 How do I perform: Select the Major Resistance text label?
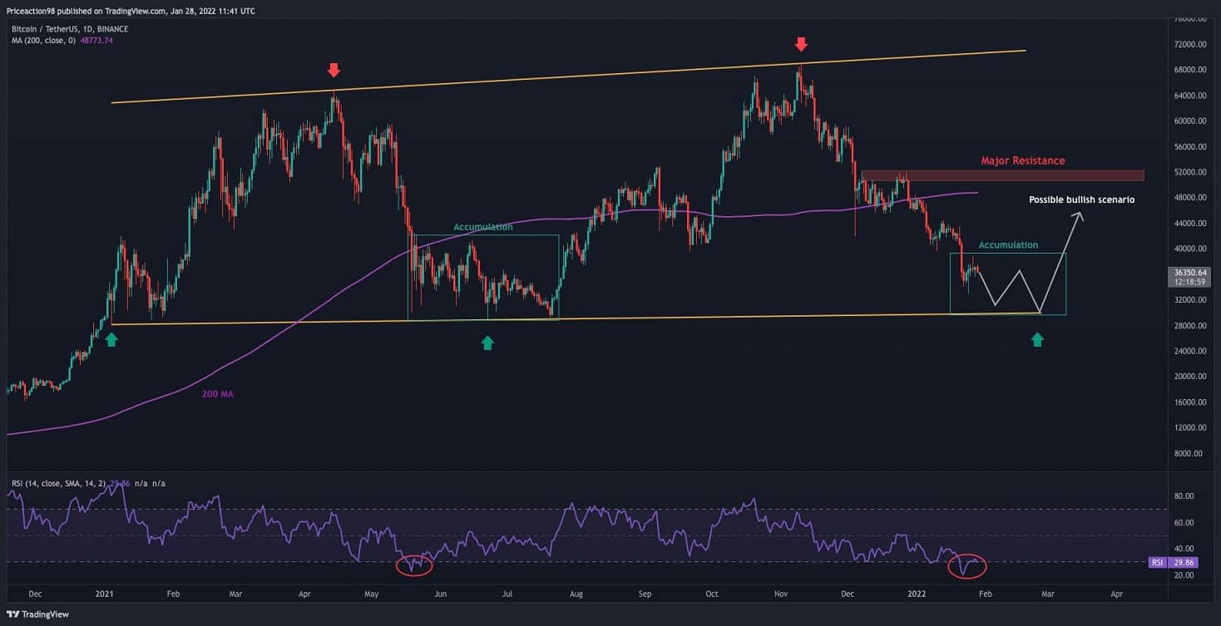(x=1022, y=160)
